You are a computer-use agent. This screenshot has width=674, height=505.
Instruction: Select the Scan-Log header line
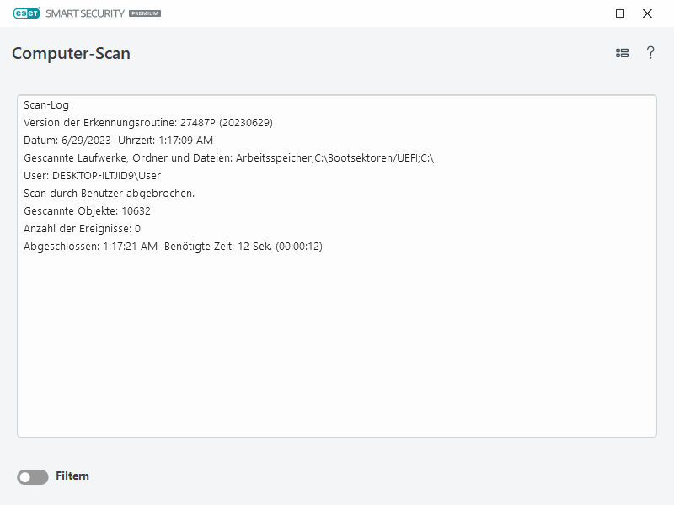46,105
